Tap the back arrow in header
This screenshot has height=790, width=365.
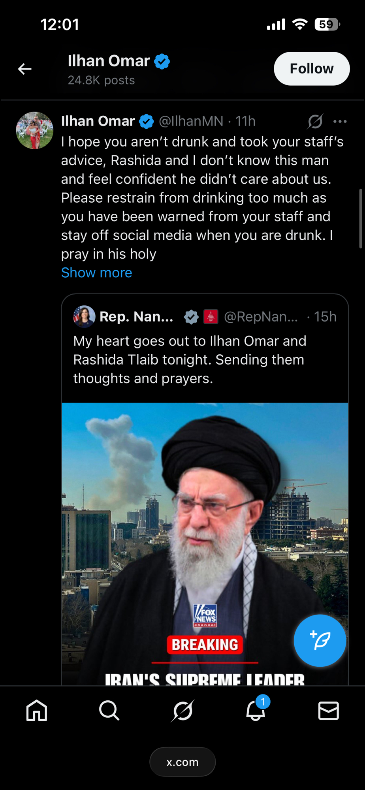24,69
